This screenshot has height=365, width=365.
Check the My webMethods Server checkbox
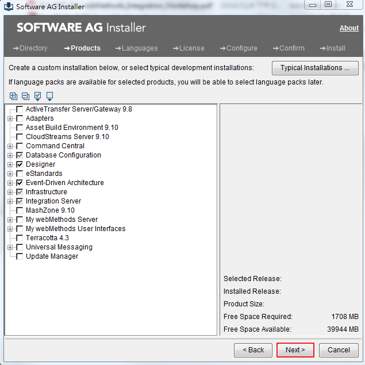(x=20, y=220)
